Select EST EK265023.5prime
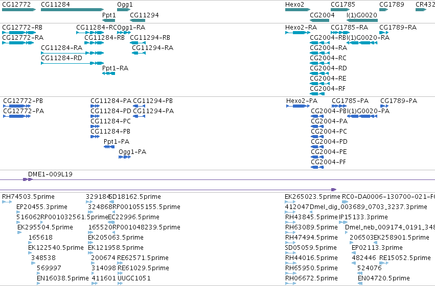The height and width of the screenshot is (286, 435). click(x=312, y=197)
